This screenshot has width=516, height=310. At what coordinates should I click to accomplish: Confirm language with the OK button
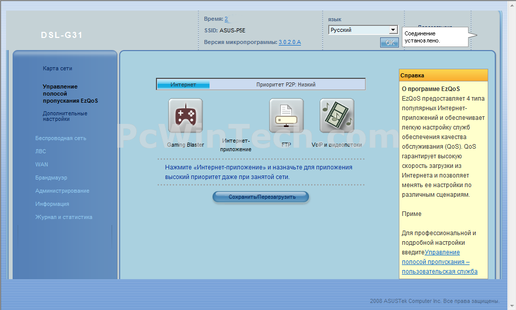[x=389, y=42]
